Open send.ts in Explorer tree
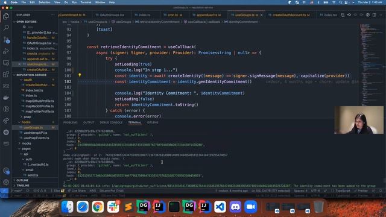Screen dimensions: 386x217 (x=33, y=175)
